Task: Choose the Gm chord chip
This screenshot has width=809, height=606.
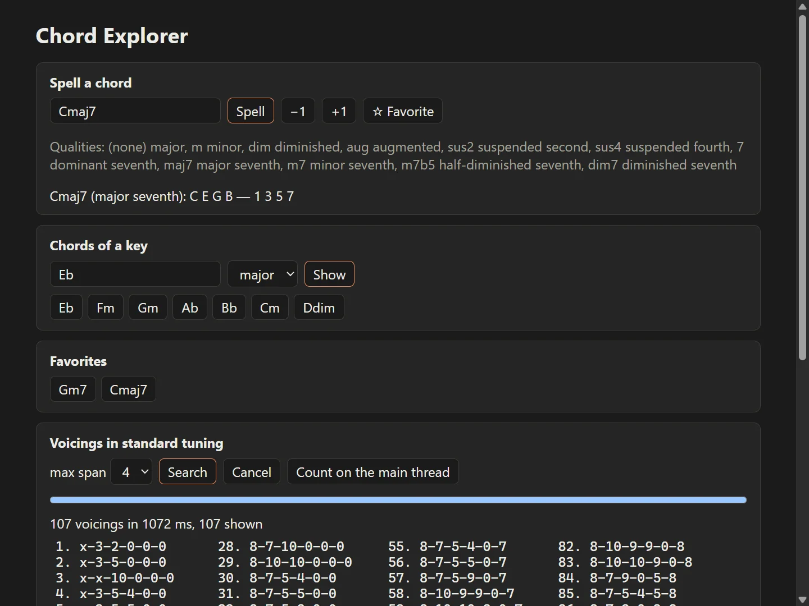Action: pyautogui.click(x=148, y=307)
